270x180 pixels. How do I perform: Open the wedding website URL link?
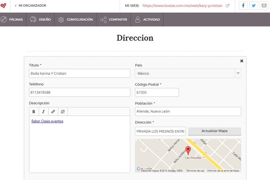[x=182, y=6]
